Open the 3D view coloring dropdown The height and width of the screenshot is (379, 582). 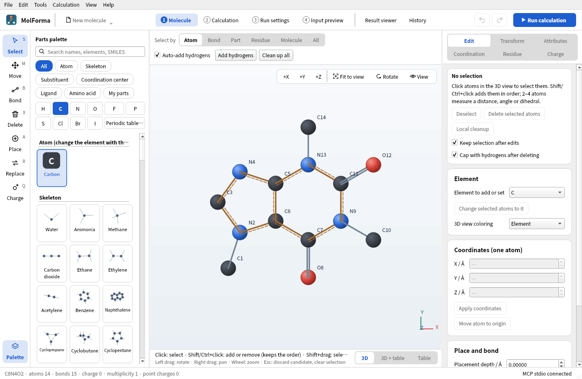(536, 224)
